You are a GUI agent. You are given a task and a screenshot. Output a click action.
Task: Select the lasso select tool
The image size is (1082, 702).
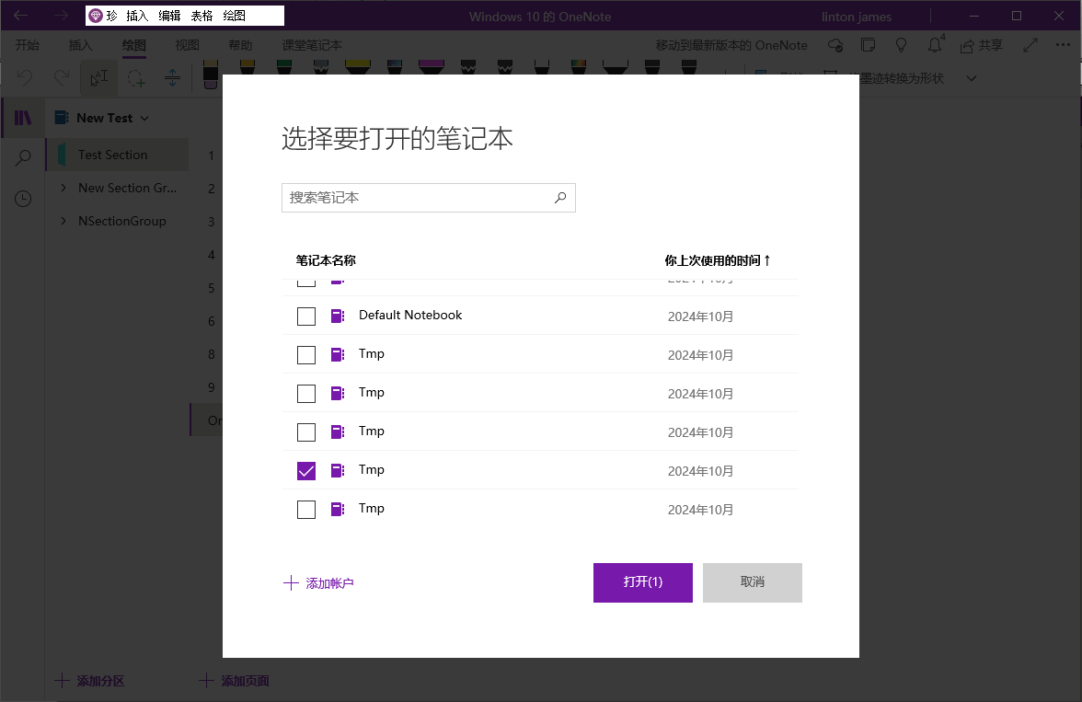point(136,78)
